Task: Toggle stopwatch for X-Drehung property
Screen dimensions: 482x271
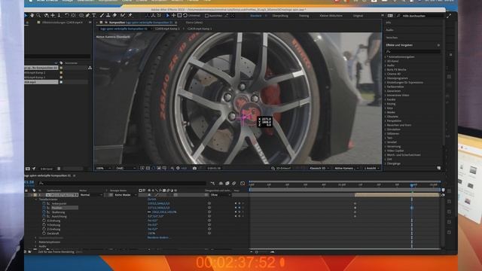Action: click(x=44, y=221)
